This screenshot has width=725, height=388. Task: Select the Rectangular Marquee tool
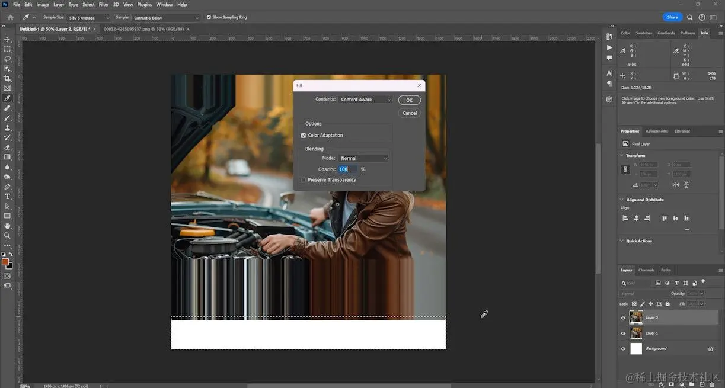click(x=7, y=49)
